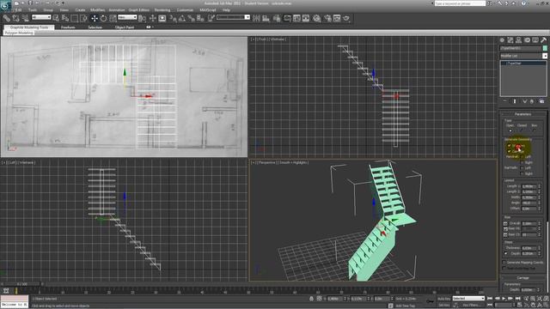Open the Selected key filter dropdown
The image size is (550, 309).
pos(468,299)
